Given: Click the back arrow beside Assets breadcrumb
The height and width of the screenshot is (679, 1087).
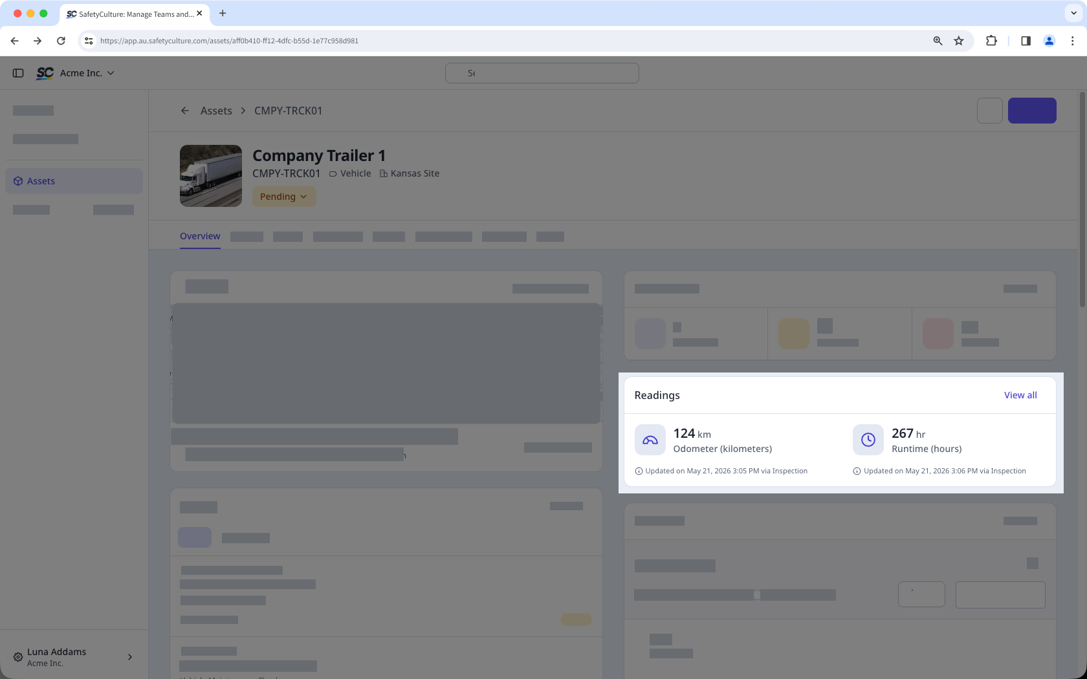Looking at the screenshot, I should (185, 111).
